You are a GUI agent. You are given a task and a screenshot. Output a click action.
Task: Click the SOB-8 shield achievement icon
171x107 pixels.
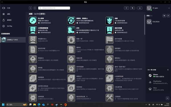tap(71, 78)
